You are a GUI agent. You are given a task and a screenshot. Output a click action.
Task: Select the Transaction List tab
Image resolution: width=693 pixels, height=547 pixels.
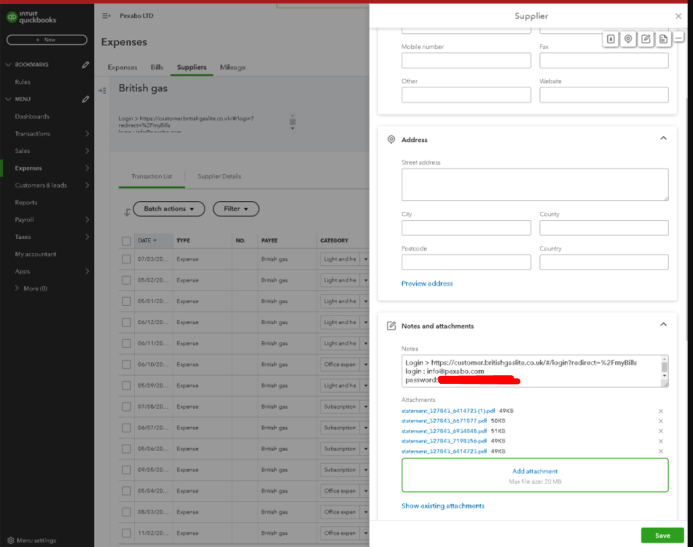[x=152, y=176]
